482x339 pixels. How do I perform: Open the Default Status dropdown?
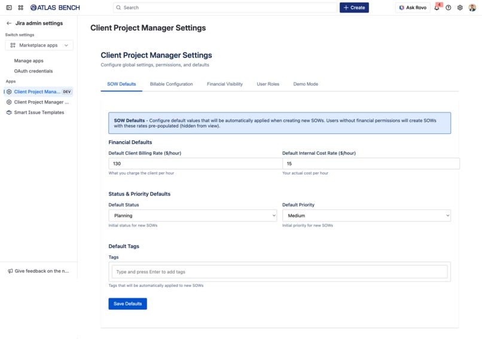point(193,215)
